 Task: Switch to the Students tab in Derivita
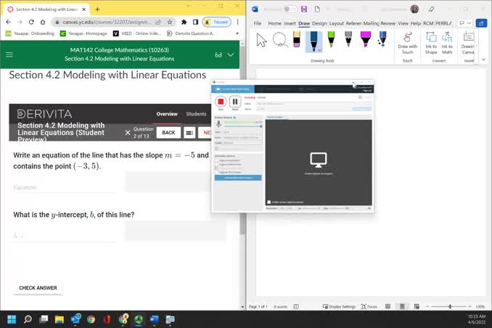tap(196, 114)
